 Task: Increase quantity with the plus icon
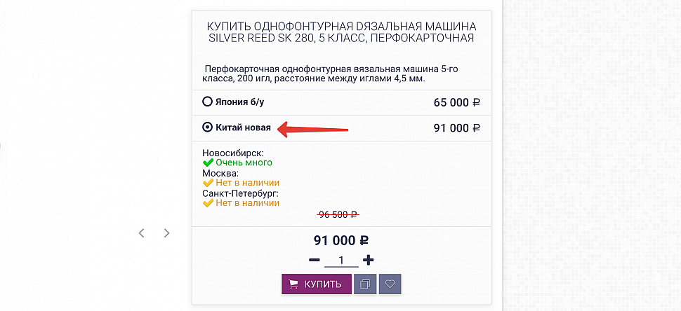pos(369,260)
